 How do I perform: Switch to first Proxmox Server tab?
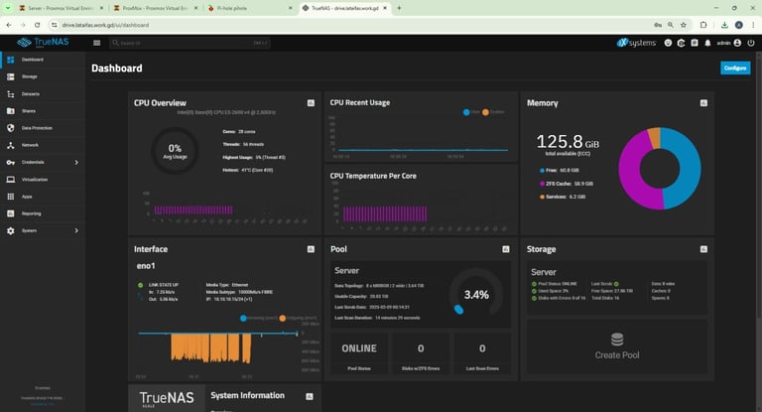[x=61, y=8]
